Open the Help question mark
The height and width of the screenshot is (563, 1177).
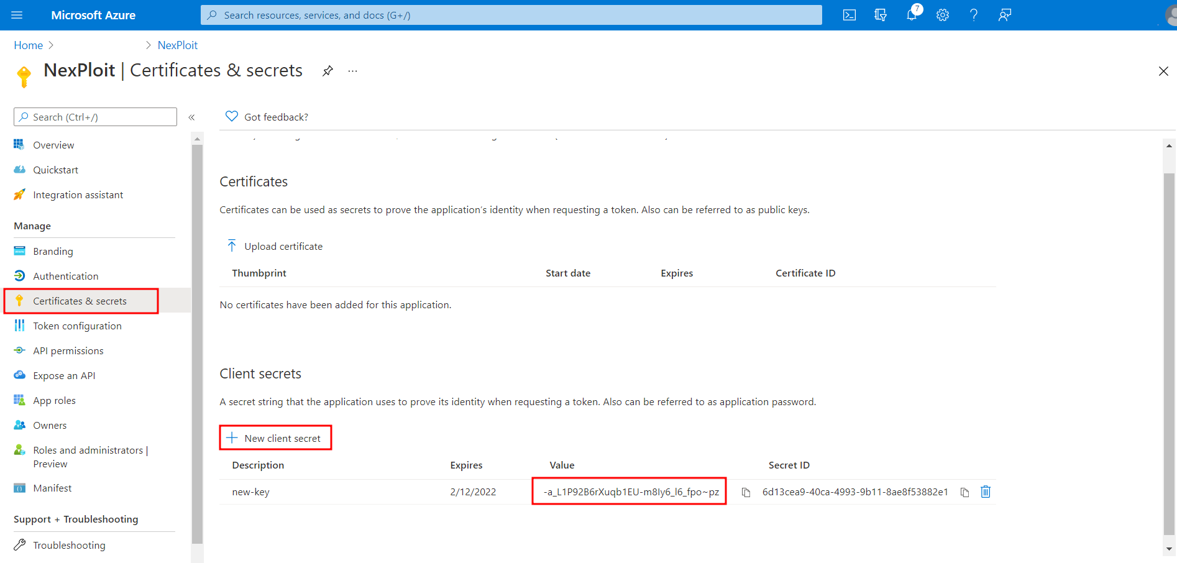974,15
